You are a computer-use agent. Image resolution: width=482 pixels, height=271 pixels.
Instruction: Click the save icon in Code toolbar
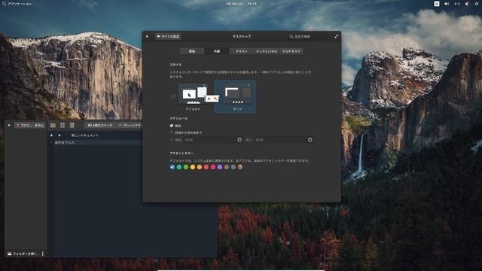coord(72,126)
